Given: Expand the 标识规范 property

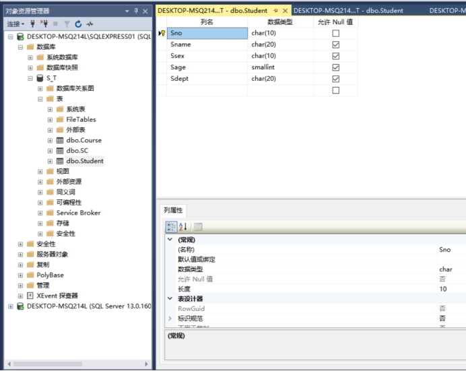Looking at the screenshot, I should [170, 318].
